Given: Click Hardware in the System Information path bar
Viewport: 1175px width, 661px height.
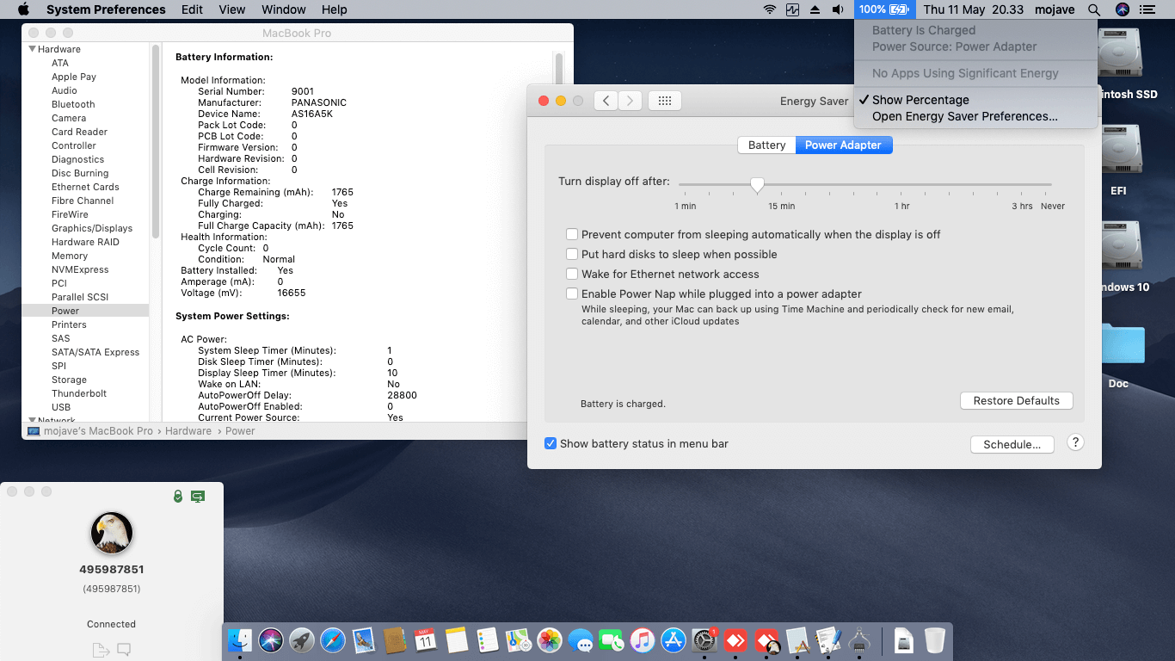Looking at the screenshot, I should 188,430.
